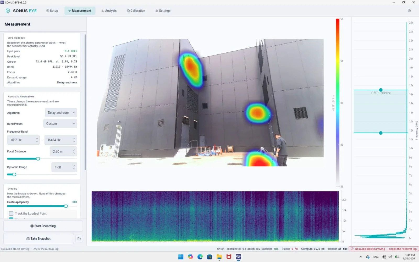
Task: Open Microsoft Edge from the taskbar
Action: [200, 257]
